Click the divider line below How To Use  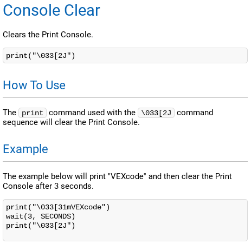point(125,98)
